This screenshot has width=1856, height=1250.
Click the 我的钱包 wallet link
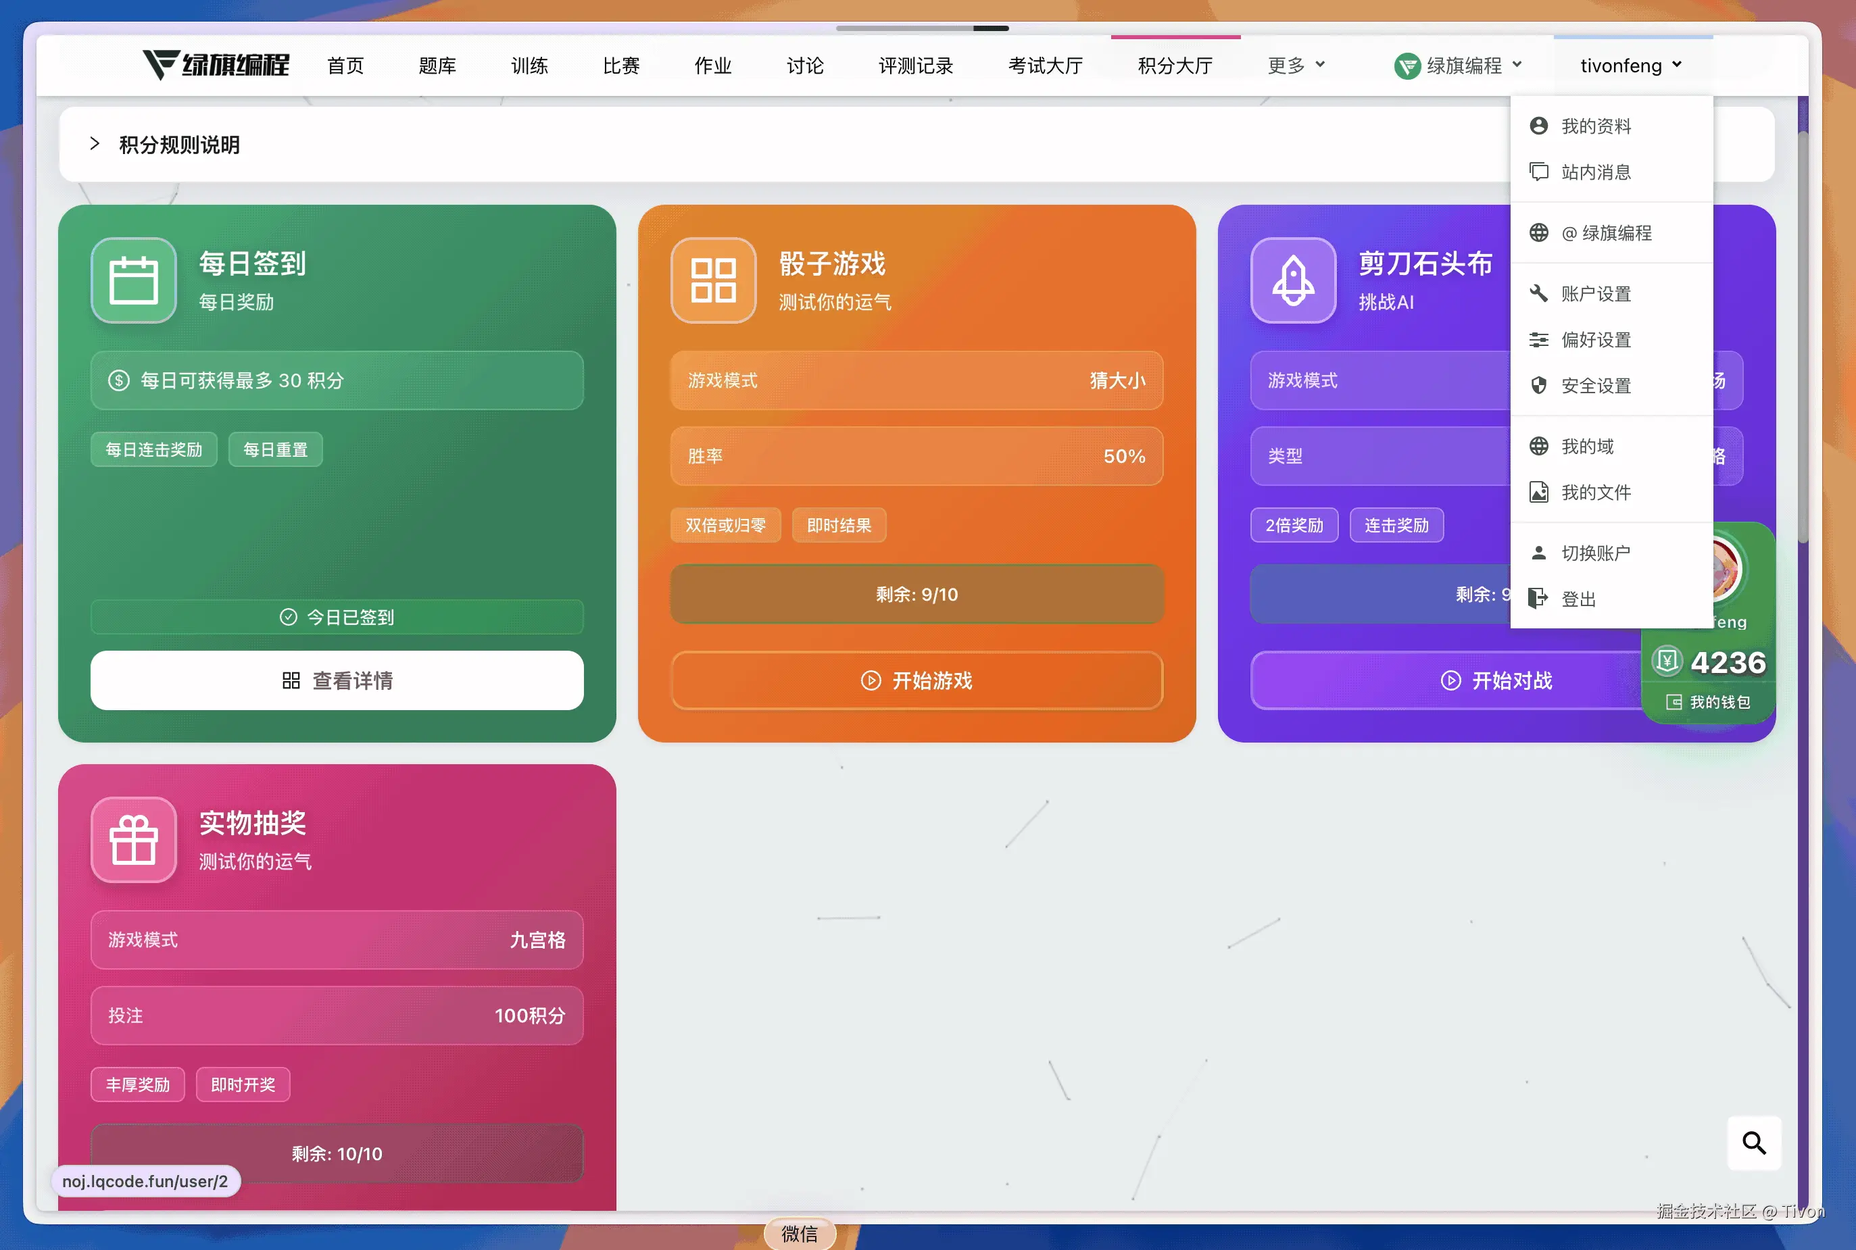click(x=1709, y=702)
